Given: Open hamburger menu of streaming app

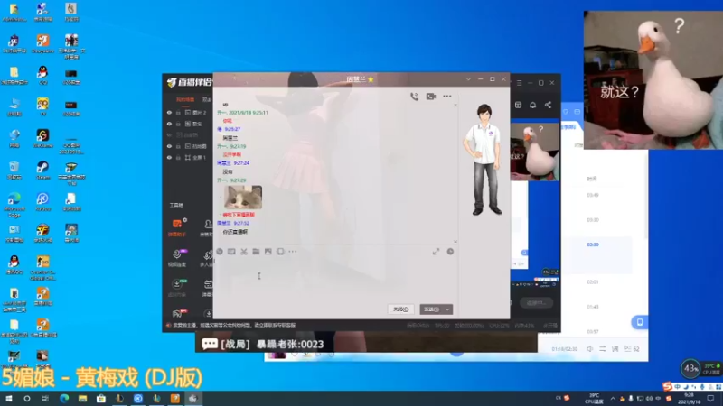Looking at the screenshot, I should click(519, 83).
